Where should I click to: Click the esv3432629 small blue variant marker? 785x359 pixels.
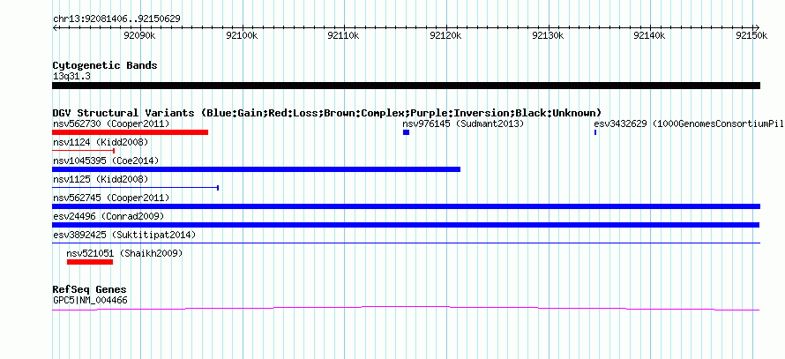point(595,132)
